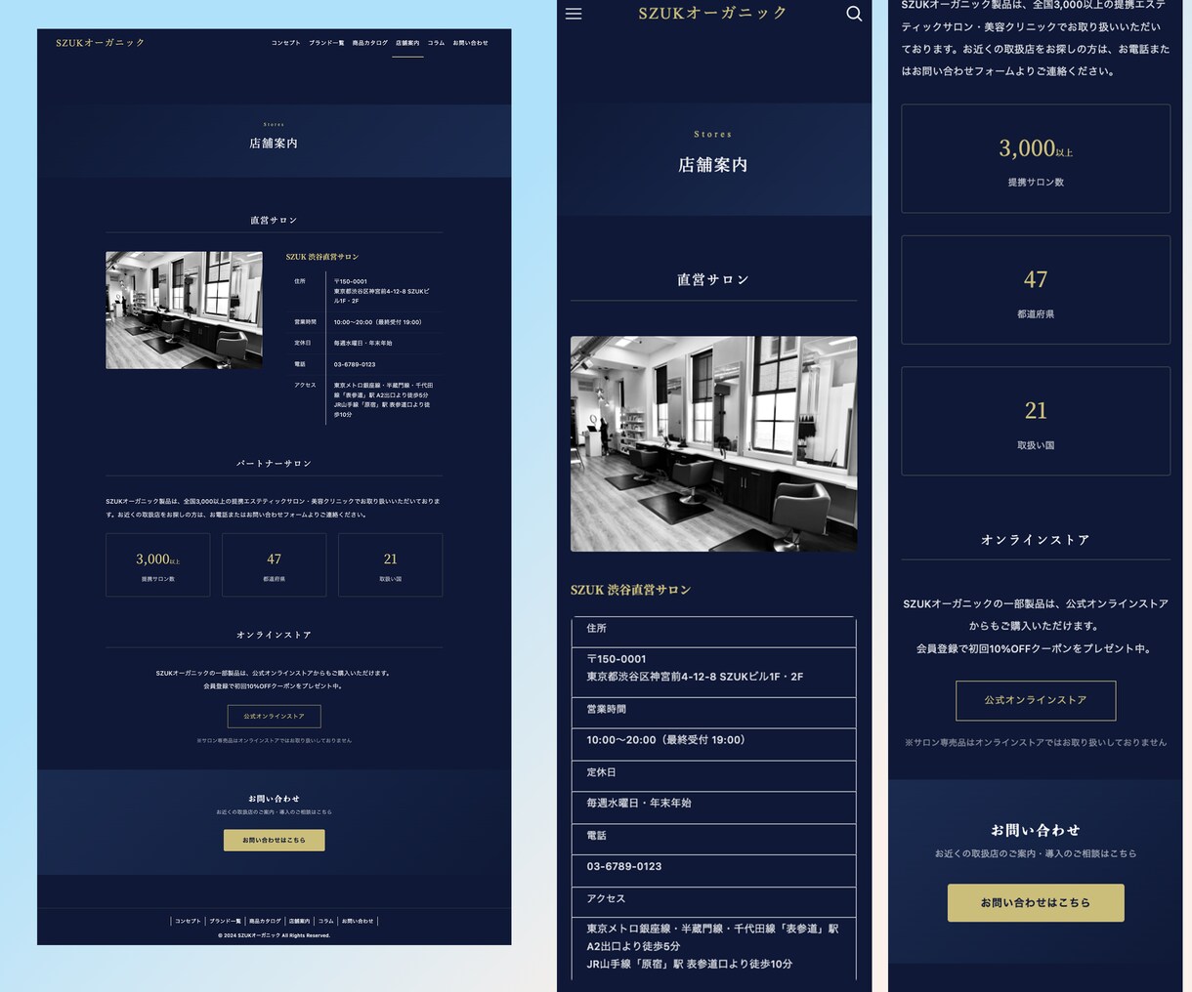
Task: Click the パートナーサロン heading in desktop layout
Action: pos(274,464)
